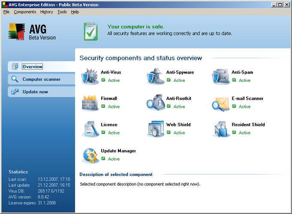The height and width of the screenshot is (214, 292).
Task: Open the Tools menu
Action: 62,12
